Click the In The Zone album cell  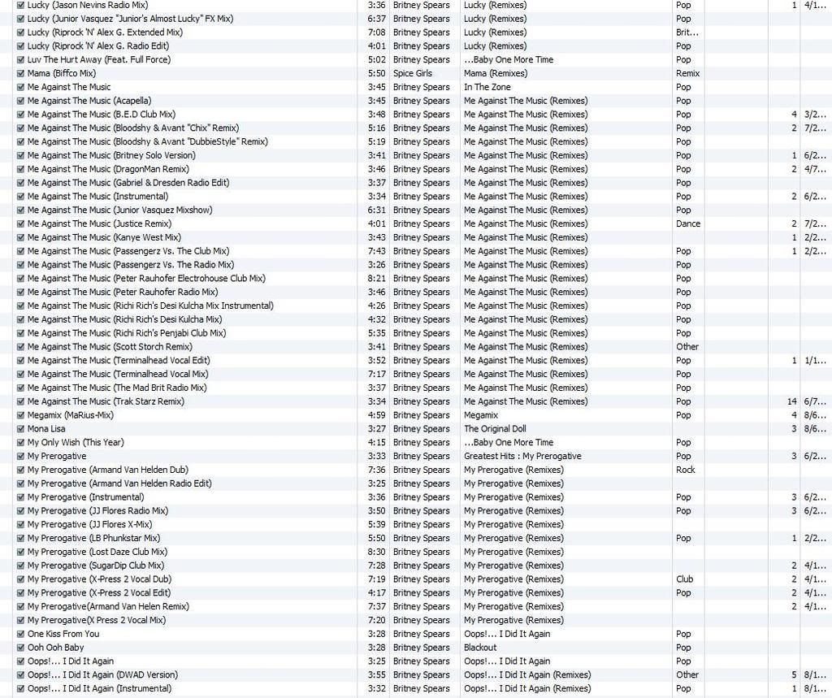pos(487,87)
